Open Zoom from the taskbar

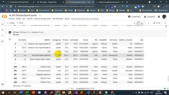coord(39,93)
